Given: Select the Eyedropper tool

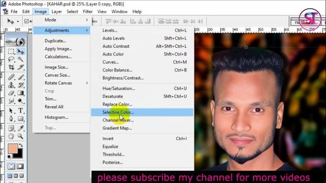Looking at the screenshot, I should pos(20,128).
